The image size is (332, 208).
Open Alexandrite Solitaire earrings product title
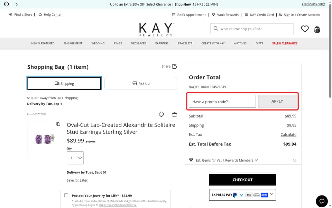coord(121,128)
